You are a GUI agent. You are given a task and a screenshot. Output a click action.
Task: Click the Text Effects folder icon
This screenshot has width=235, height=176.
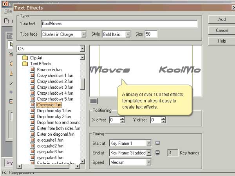[25, 64]
